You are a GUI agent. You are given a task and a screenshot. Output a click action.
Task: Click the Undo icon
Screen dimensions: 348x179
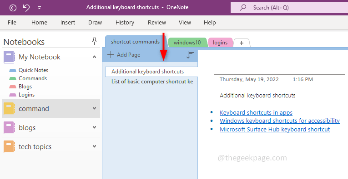point(26,8)
